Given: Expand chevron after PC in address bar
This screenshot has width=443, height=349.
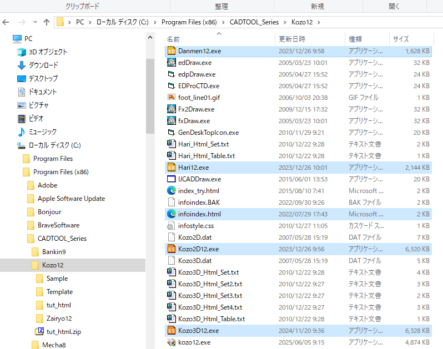Looking at the screenshot, I should point(90,22).
